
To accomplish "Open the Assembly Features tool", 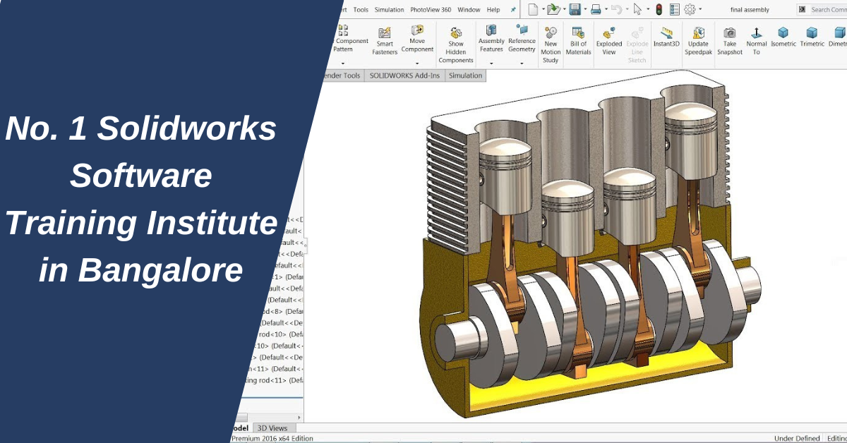I will click(x=491, y=39).
